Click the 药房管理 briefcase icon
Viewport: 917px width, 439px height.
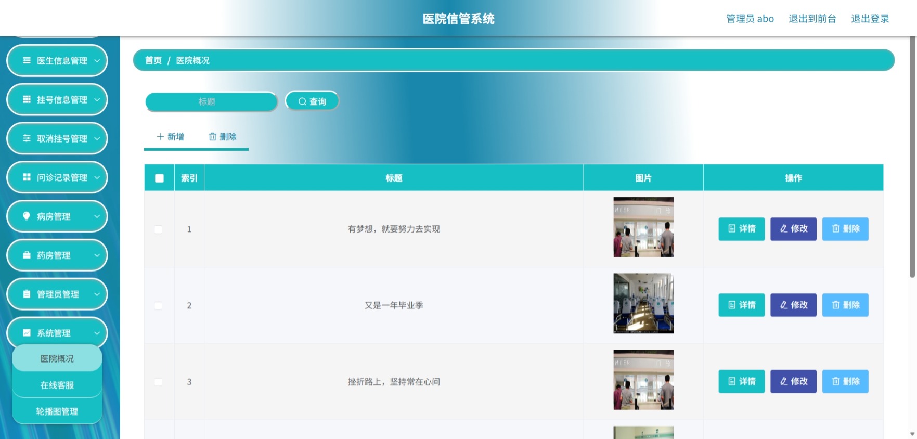(x=27, y=255)
